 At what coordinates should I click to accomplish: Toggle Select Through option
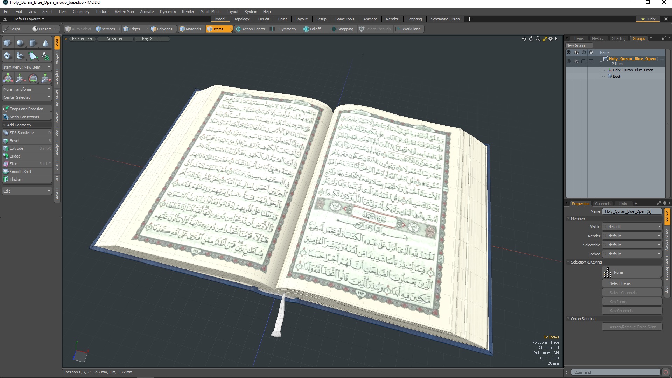(x=375, y=29)
